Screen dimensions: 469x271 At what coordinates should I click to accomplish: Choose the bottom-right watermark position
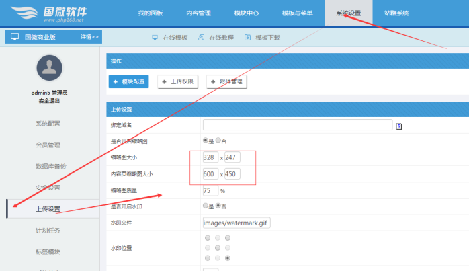point(229,258)
